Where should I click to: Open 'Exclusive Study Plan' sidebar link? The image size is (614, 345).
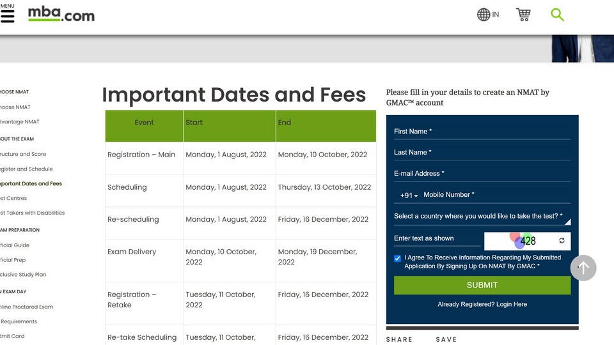pos(23,275)
